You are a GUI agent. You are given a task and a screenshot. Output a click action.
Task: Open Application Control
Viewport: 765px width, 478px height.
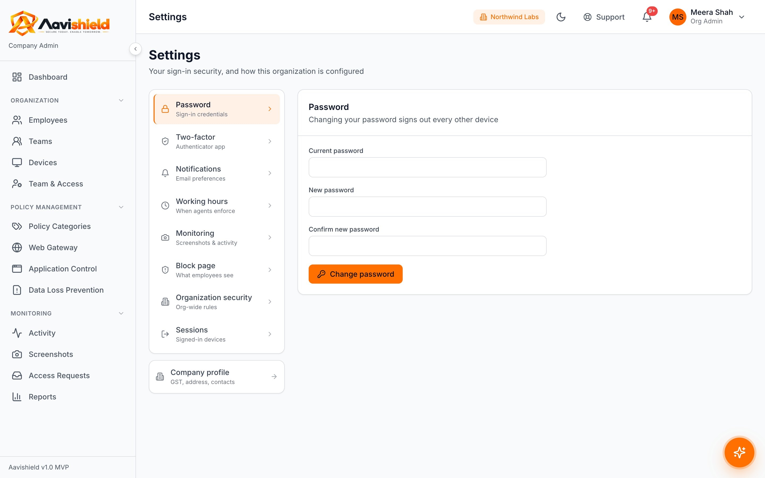(68, 269)
